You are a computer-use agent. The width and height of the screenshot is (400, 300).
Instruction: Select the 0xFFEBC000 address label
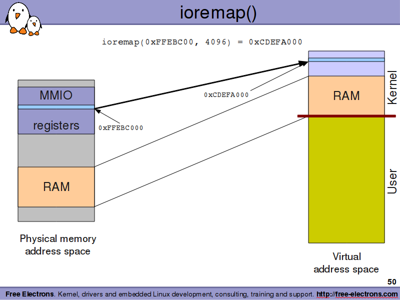(120, 128)
